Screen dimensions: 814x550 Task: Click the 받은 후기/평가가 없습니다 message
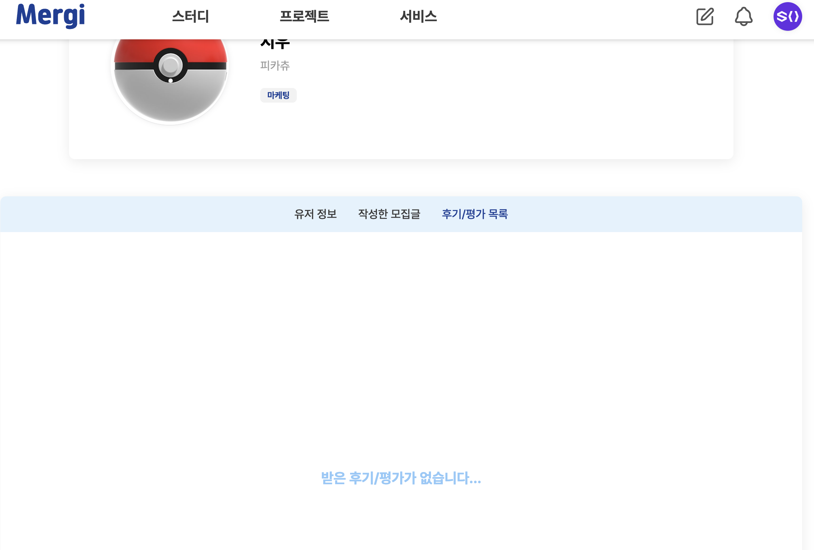coord(401,478)
